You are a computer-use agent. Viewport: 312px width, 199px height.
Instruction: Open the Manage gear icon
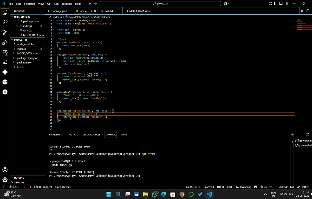(5, 180)
